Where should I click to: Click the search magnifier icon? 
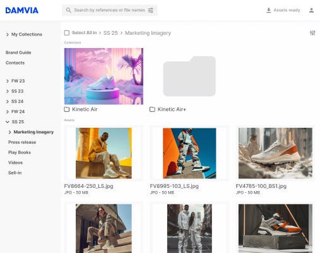[69, 10]
